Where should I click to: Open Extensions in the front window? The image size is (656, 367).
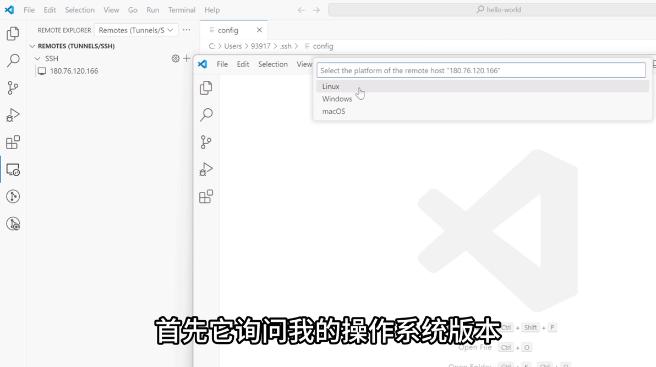coord(206,196)
